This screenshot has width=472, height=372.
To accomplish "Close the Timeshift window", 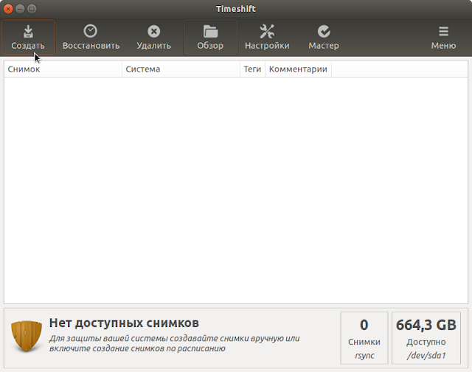I will coord(8,9).
